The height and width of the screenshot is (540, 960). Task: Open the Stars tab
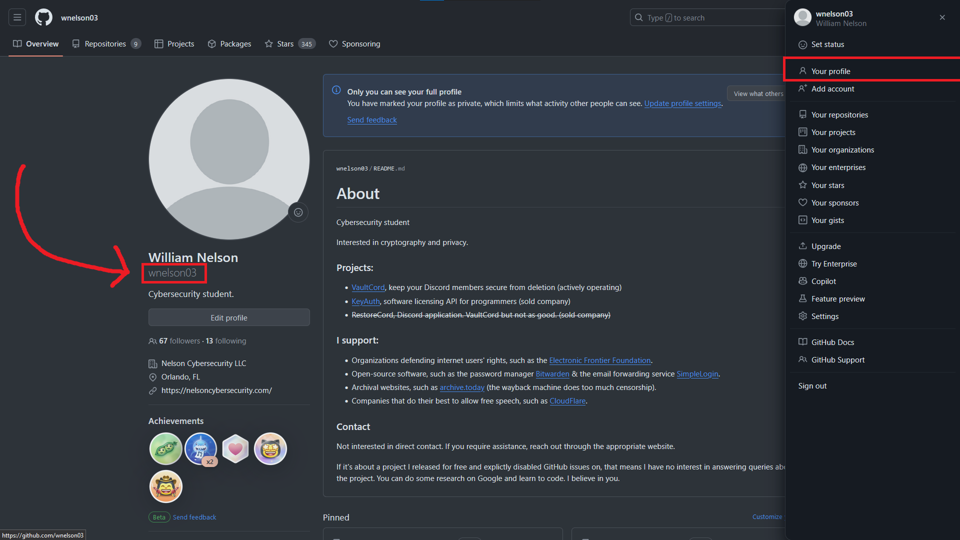290,44
